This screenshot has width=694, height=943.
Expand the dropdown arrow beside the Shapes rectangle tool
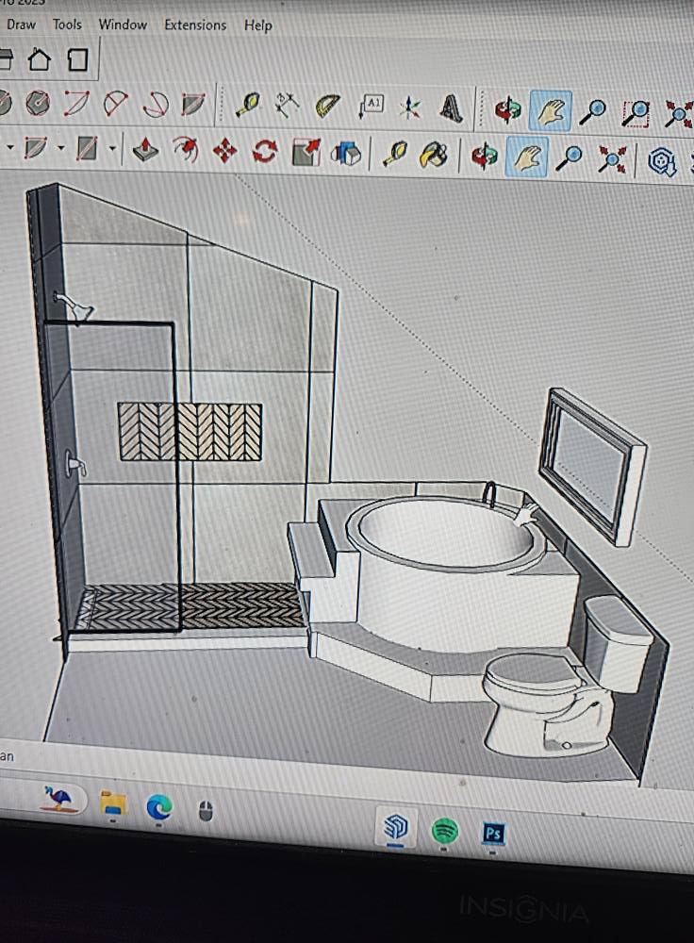112,149
